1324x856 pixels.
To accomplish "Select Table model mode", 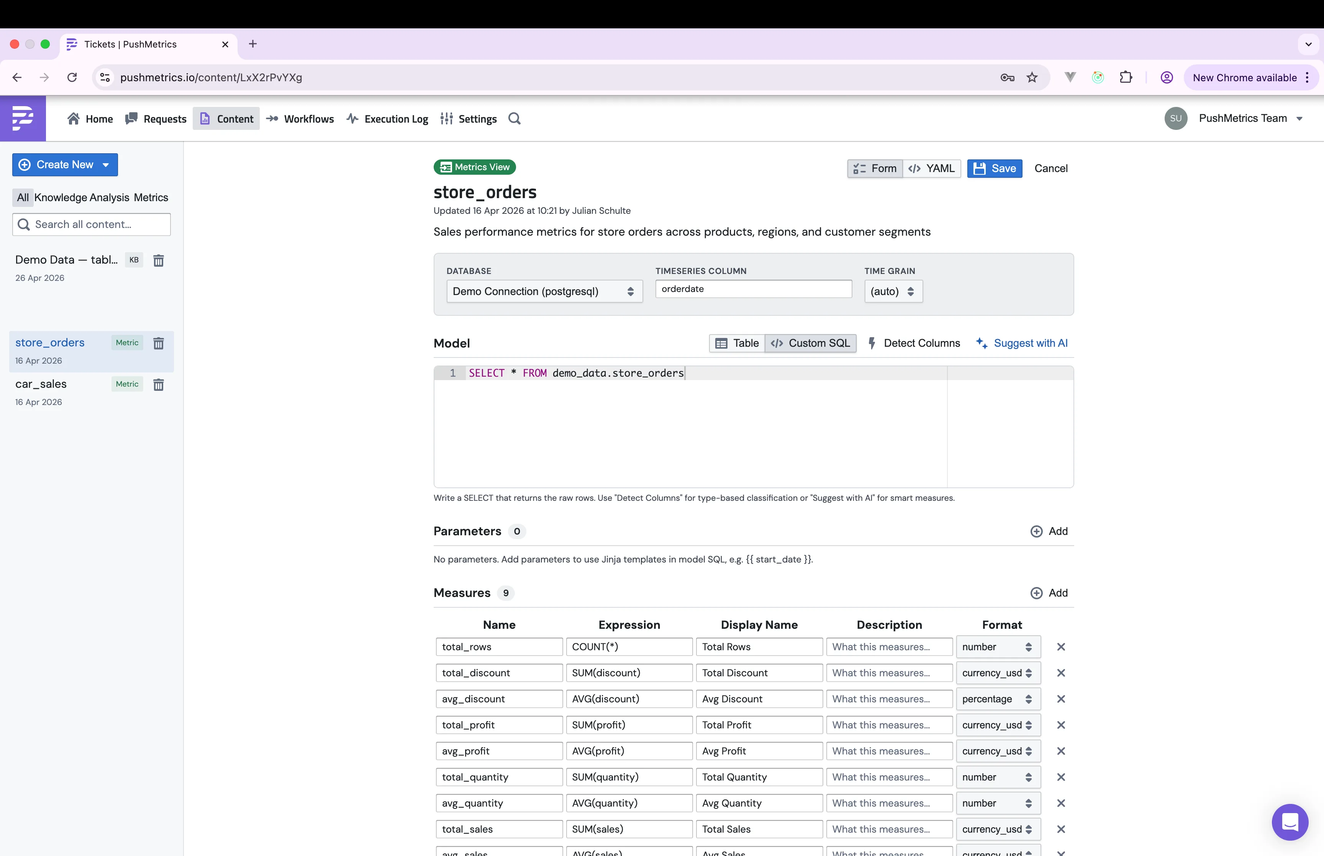I will (x=737, y=344).
